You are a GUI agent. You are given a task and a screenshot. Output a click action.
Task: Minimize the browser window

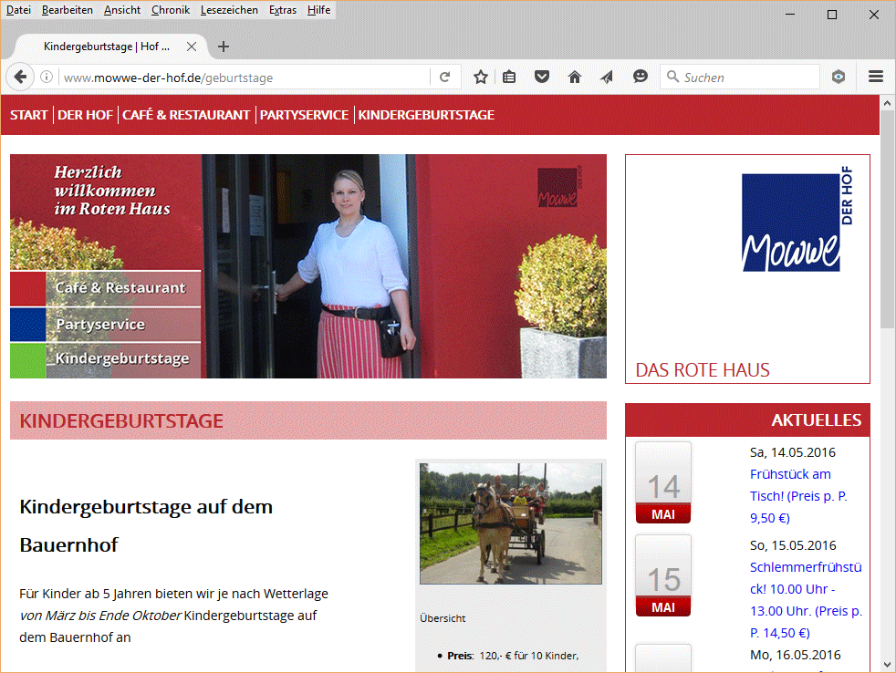click(790, 15)
